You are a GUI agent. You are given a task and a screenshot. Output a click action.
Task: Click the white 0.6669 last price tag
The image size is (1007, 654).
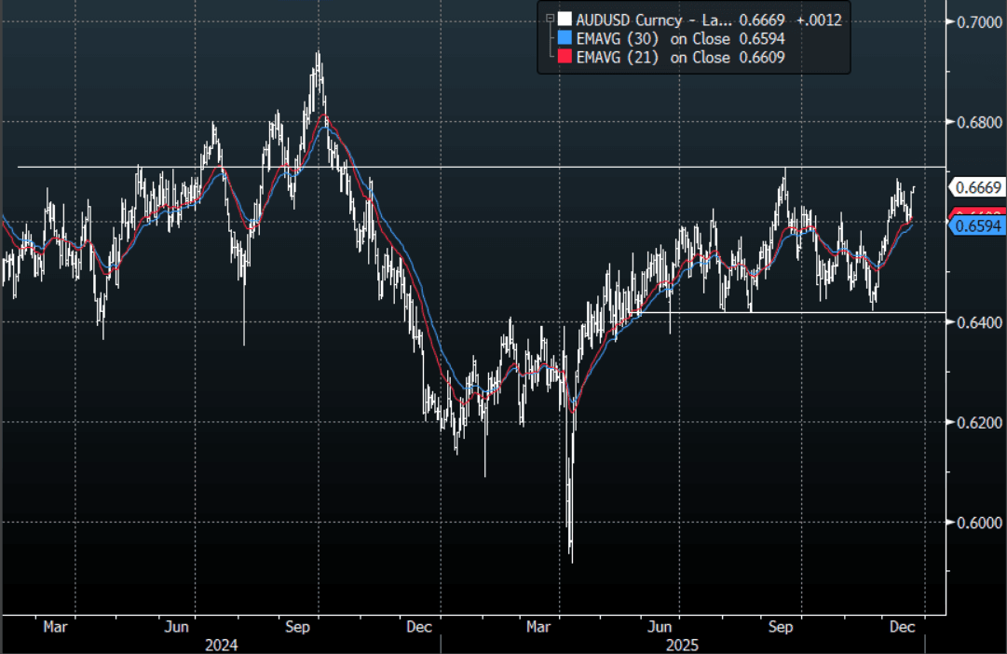pos(977,188)
